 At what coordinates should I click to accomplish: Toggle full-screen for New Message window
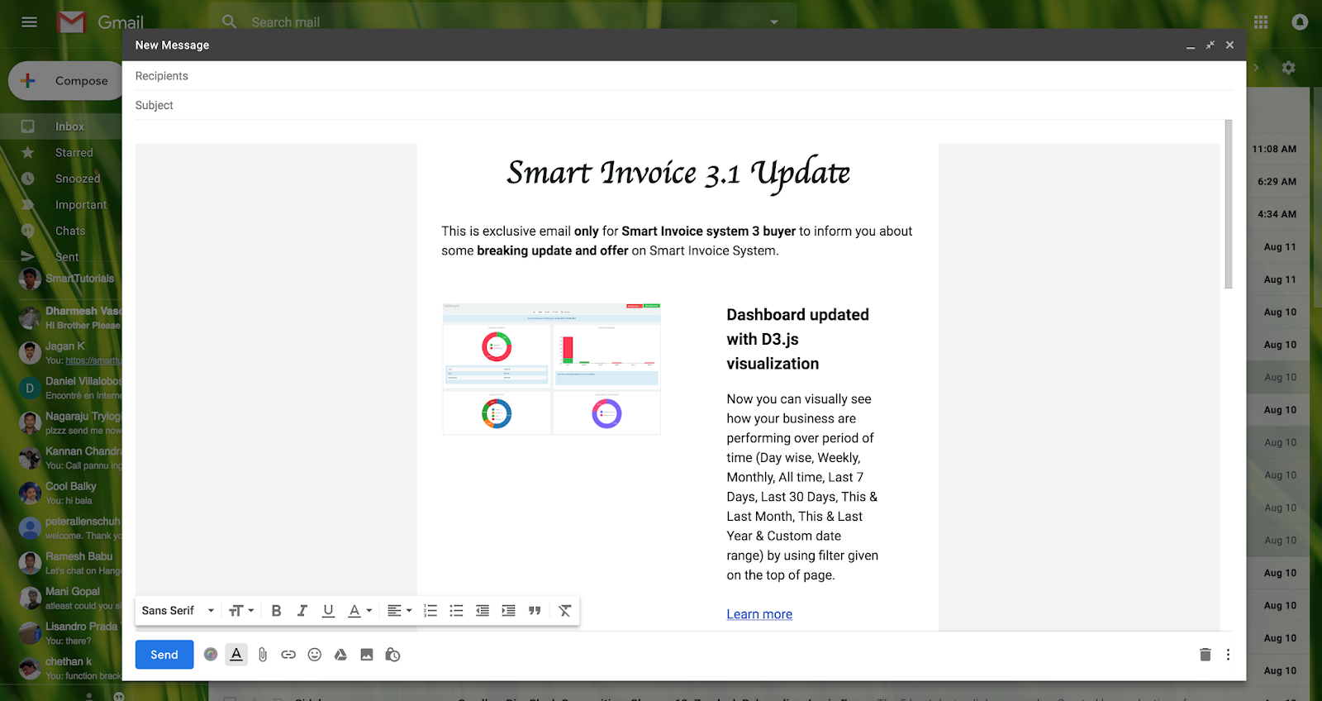[x=1210, y=45]
